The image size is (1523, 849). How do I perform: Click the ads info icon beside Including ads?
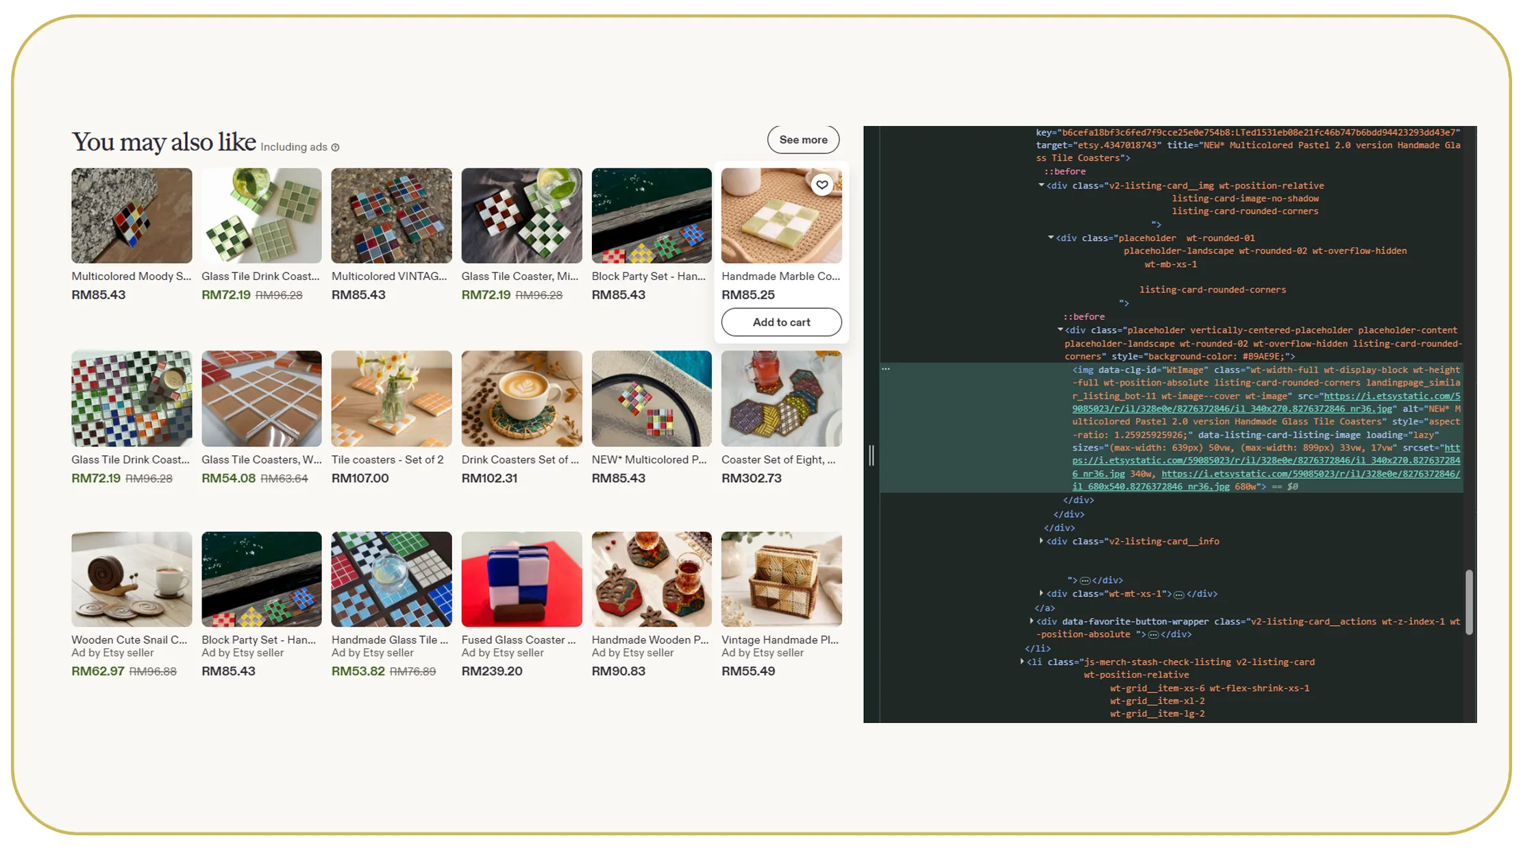coord(335,147)
